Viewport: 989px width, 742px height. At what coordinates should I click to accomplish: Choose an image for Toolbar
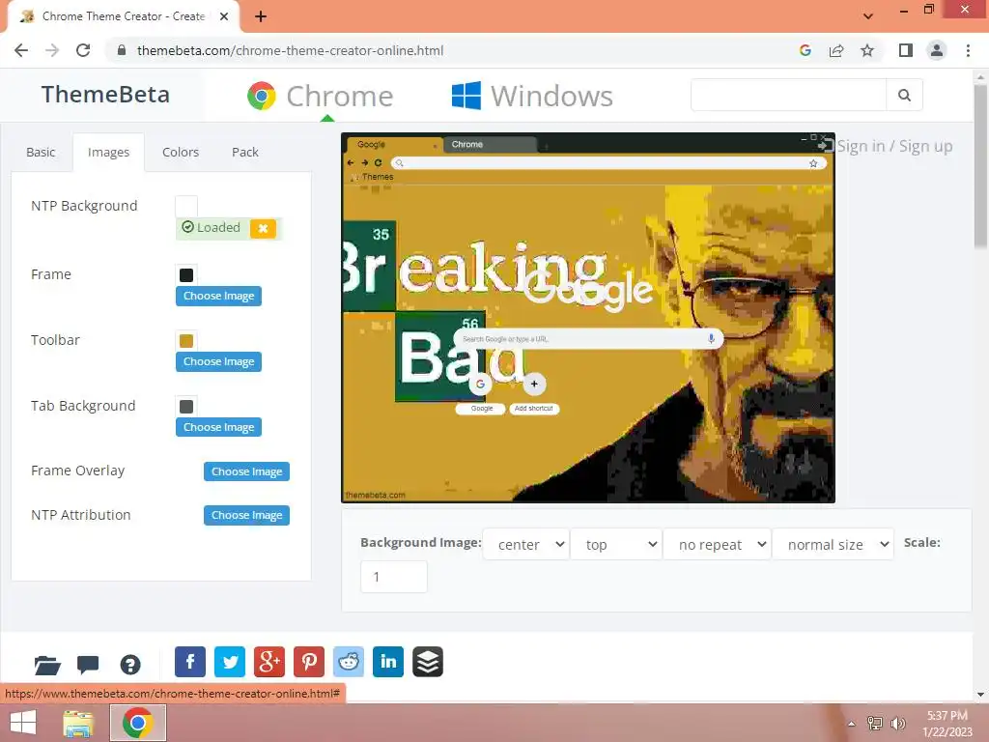tap(219, 361)
